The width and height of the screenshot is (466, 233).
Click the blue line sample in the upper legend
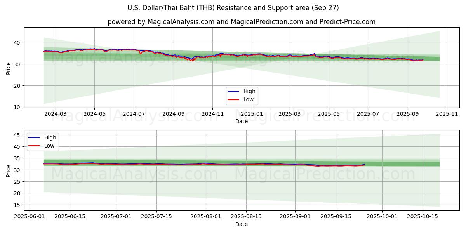click(x=233, y=92)
